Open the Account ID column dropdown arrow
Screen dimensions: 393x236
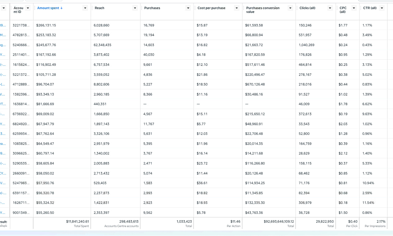28,8
